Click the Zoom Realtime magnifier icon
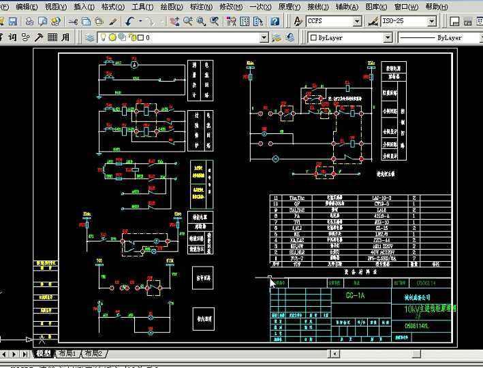The height and width of the screenshot is (368, 483). pyautogui.click(x=189, y=22)
